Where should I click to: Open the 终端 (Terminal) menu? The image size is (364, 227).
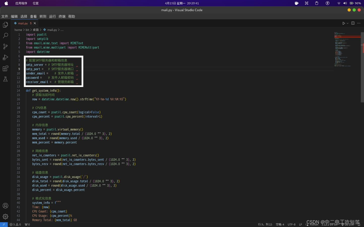(x=62, y=16)
